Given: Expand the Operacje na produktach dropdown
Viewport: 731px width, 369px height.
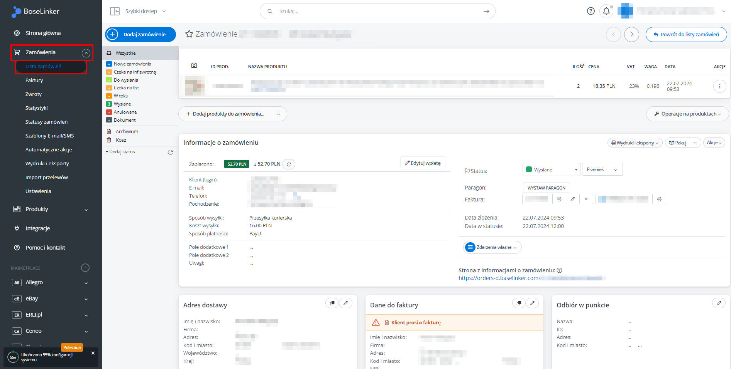Looking at the screenshot, I should 687,114.
